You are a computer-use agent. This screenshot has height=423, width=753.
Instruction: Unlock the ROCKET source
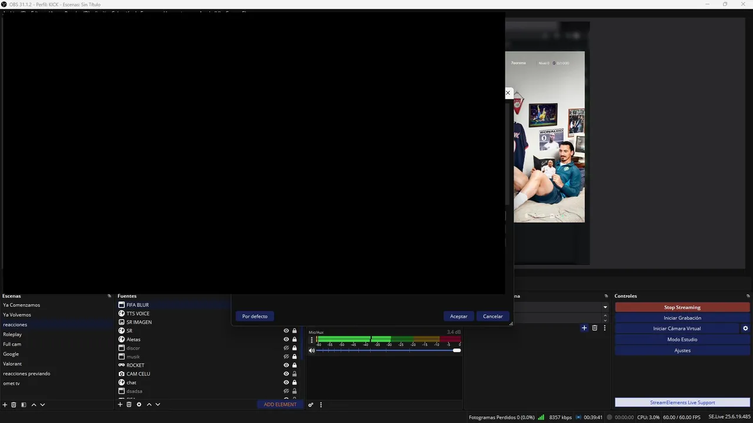tap(295, 365)
